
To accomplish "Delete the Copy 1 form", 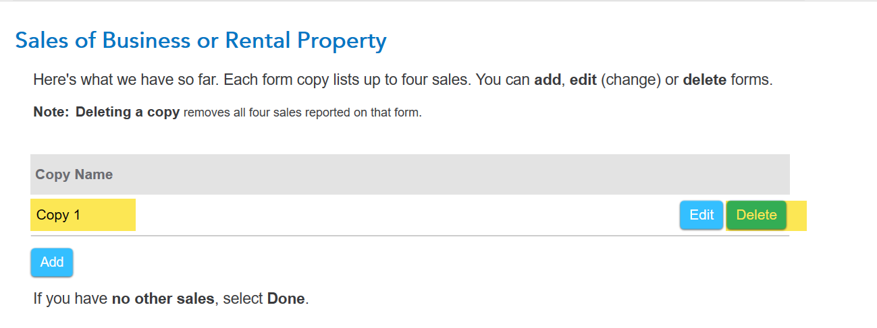I will pyautogui.click(x=756, y=215).
